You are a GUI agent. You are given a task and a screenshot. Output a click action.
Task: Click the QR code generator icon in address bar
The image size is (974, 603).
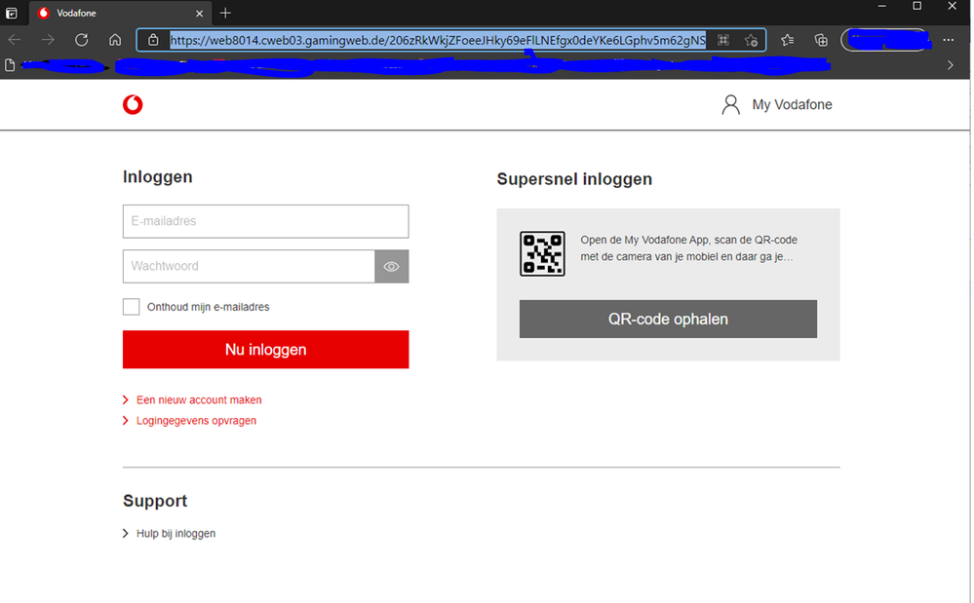click(723, 40)
